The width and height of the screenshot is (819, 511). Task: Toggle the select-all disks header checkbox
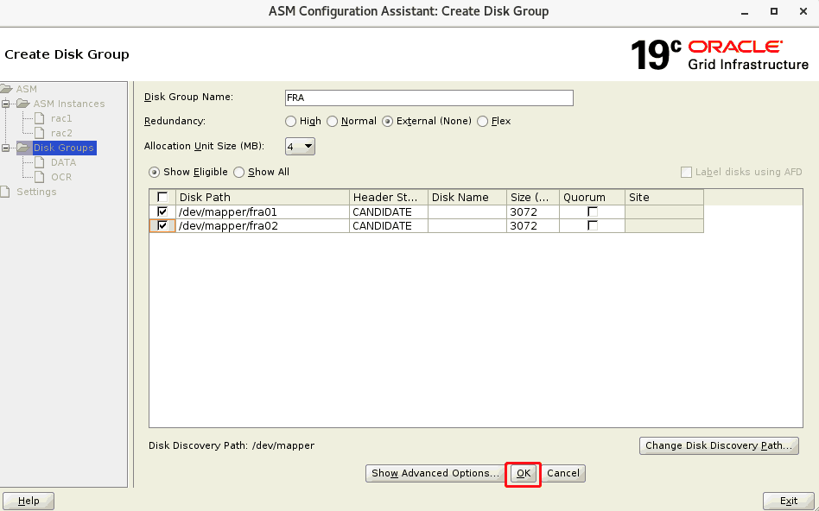162,198
